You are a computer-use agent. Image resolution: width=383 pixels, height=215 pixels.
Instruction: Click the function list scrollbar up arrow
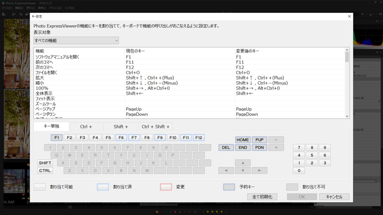click(x=347, y=50)
